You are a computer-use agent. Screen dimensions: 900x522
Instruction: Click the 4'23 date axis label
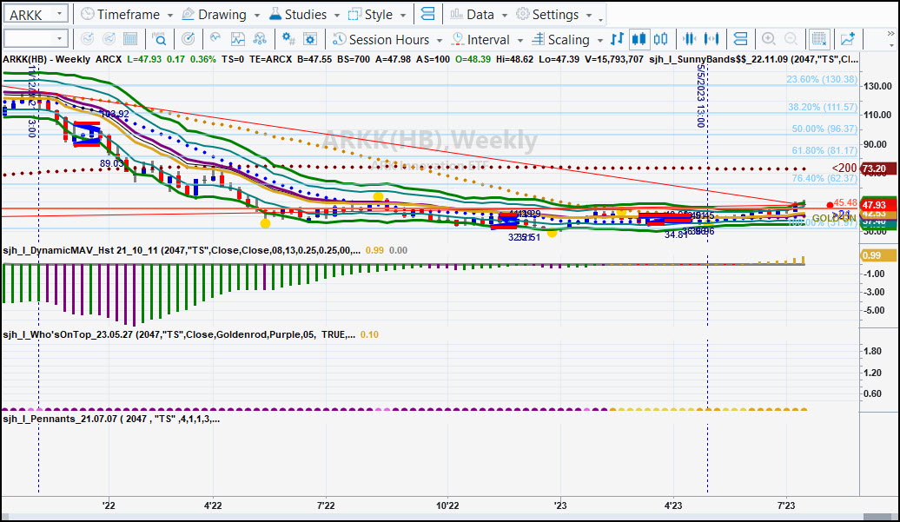click(x=672, y=505)
